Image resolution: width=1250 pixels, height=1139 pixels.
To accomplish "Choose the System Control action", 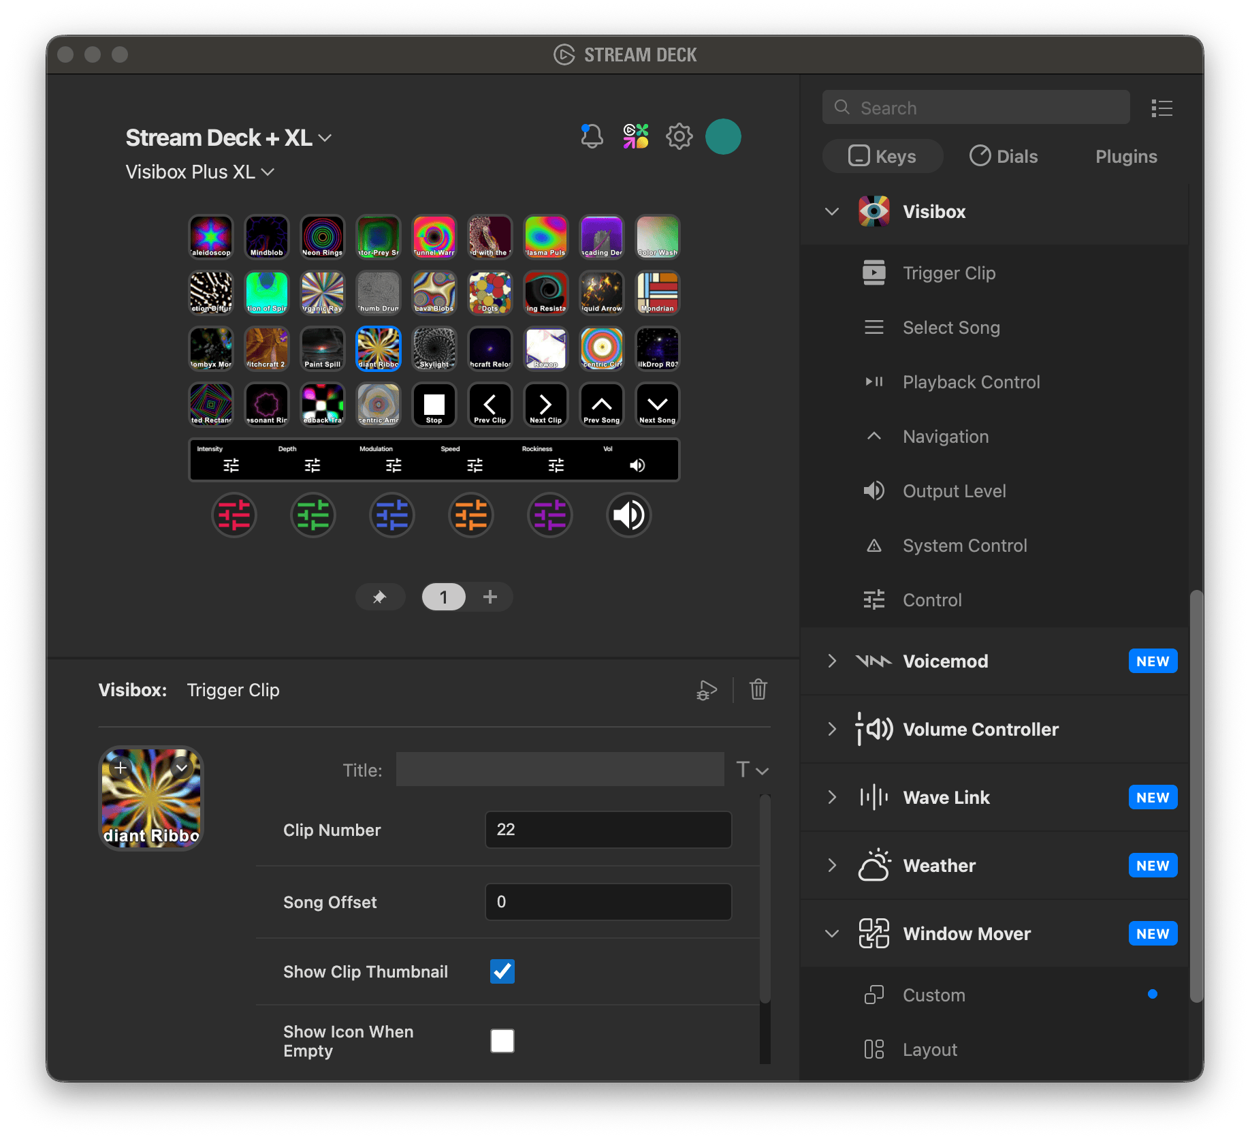I will pyautogui.click(x=994, y=546).
